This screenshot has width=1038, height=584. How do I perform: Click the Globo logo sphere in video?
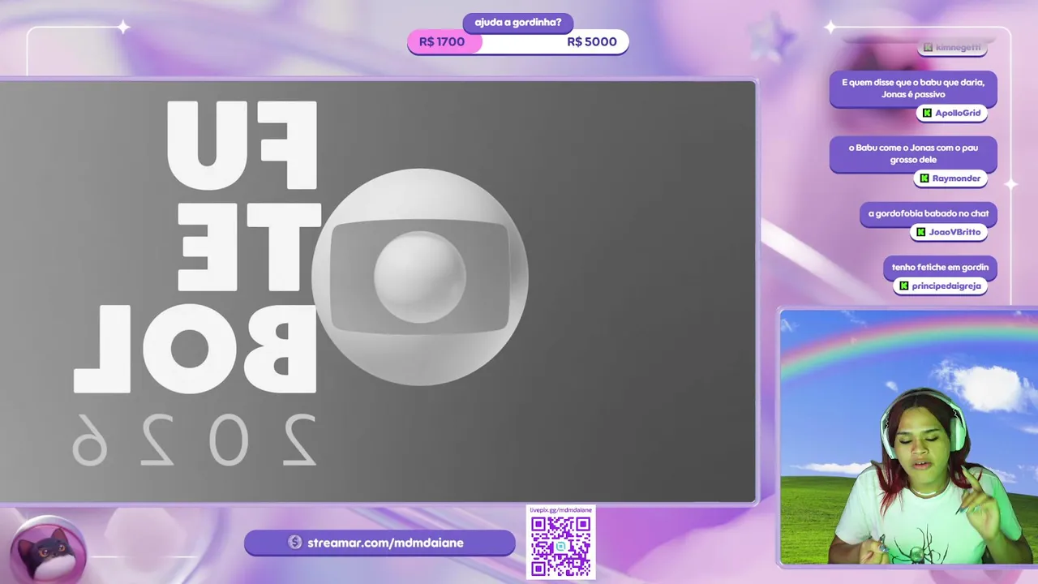[420, 277]
